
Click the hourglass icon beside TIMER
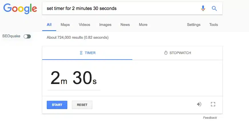[81, 53]
